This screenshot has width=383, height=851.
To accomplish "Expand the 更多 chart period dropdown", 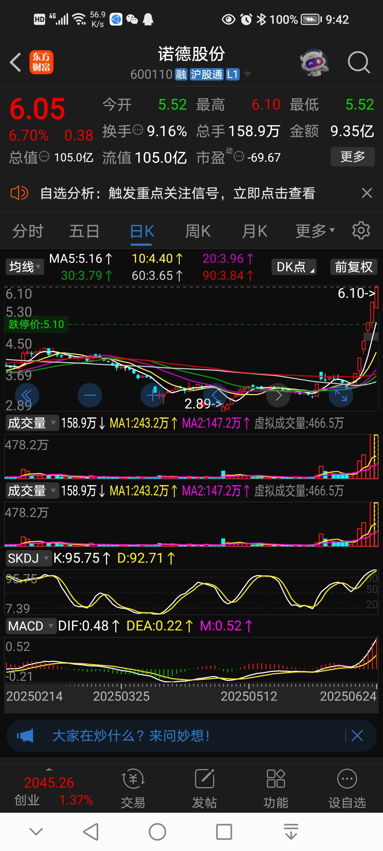I will (315, 231).
